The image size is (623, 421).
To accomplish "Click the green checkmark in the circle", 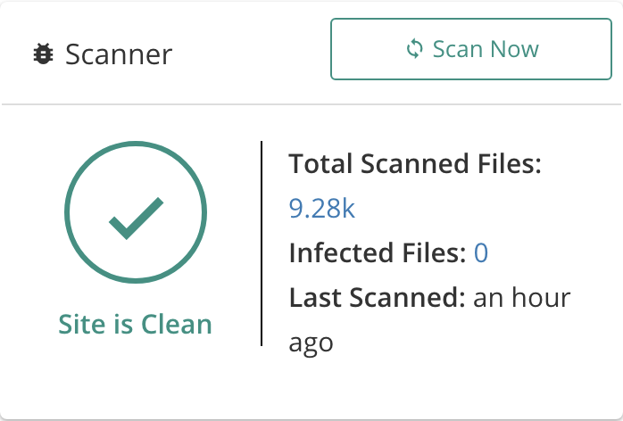I will [137, 218].
